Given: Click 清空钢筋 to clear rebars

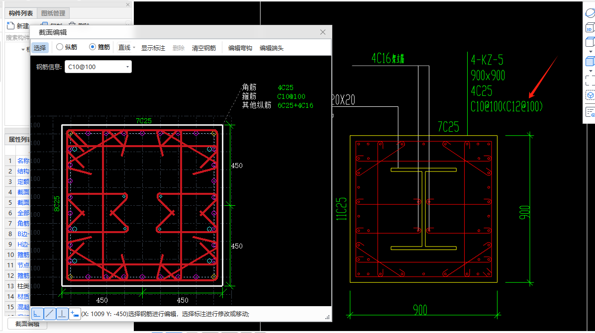Looking at the screenshot, I should click(x=204, y=48).
